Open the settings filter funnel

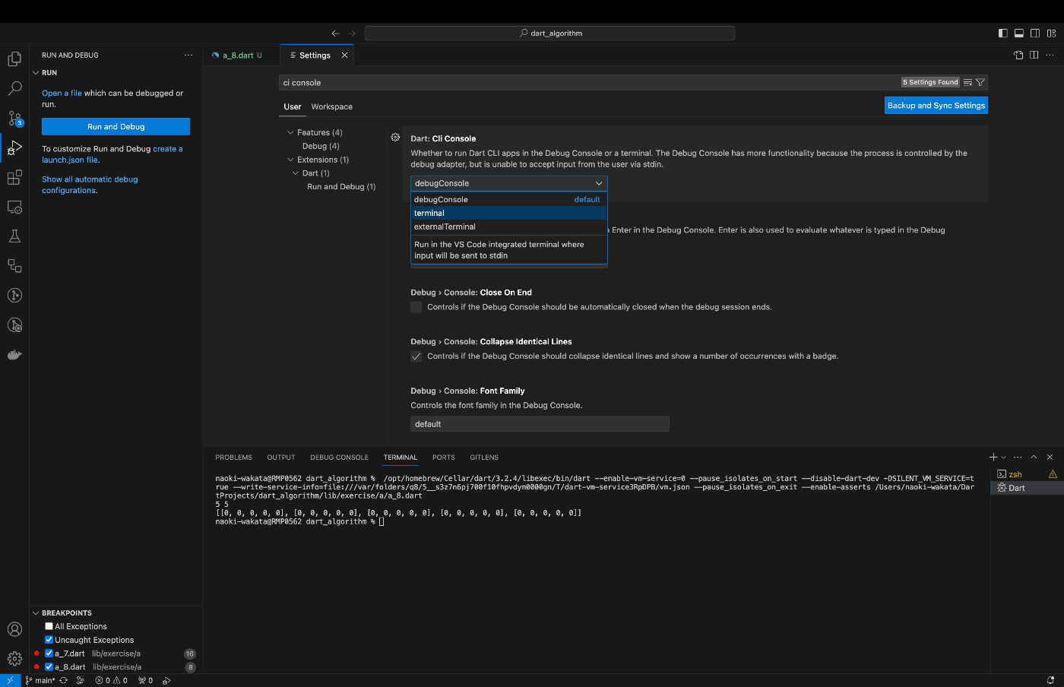pos(980,82)
